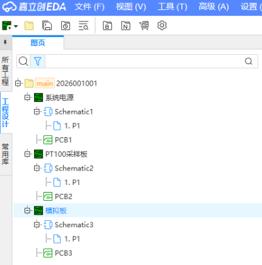Open the netlist N export icon

coord(126,26)
